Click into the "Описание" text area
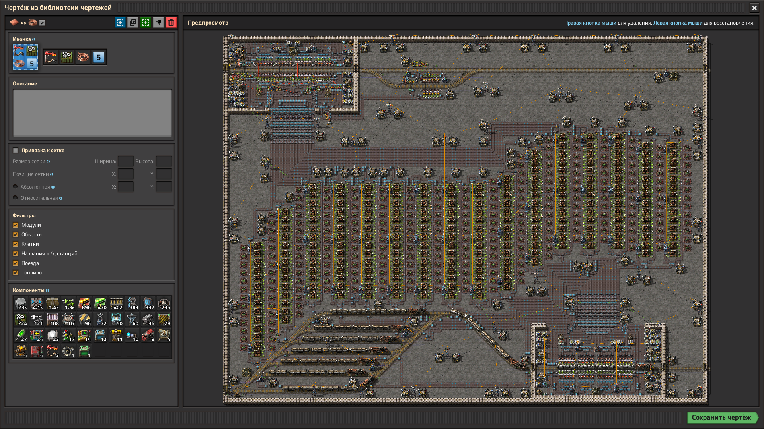Viewport: 764px width, 429px height. [92, 113]
